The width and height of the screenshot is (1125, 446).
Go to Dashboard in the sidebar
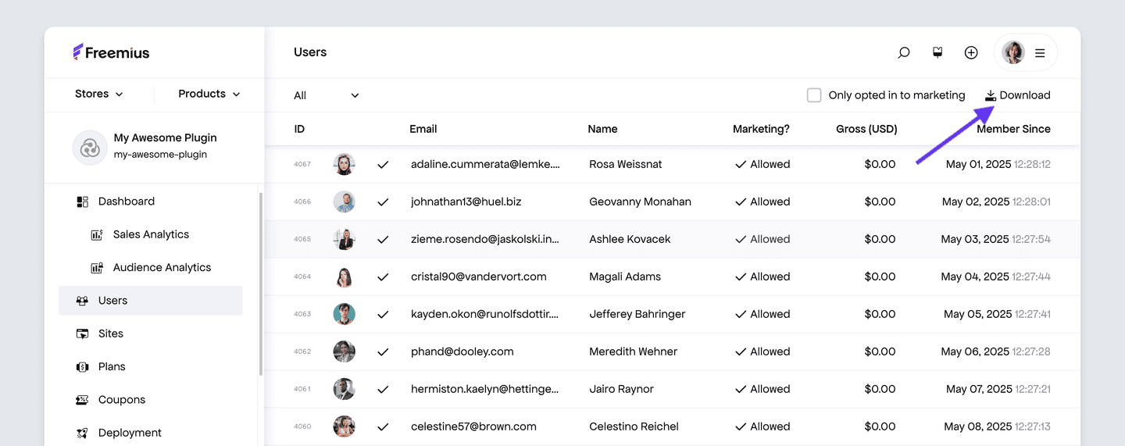click(127, 202)
